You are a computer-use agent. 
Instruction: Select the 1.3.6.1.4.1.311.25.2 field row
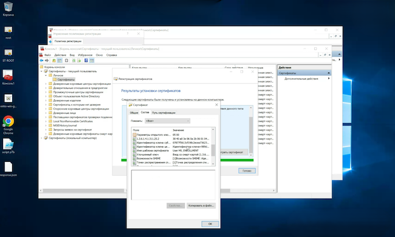(172, 139)
